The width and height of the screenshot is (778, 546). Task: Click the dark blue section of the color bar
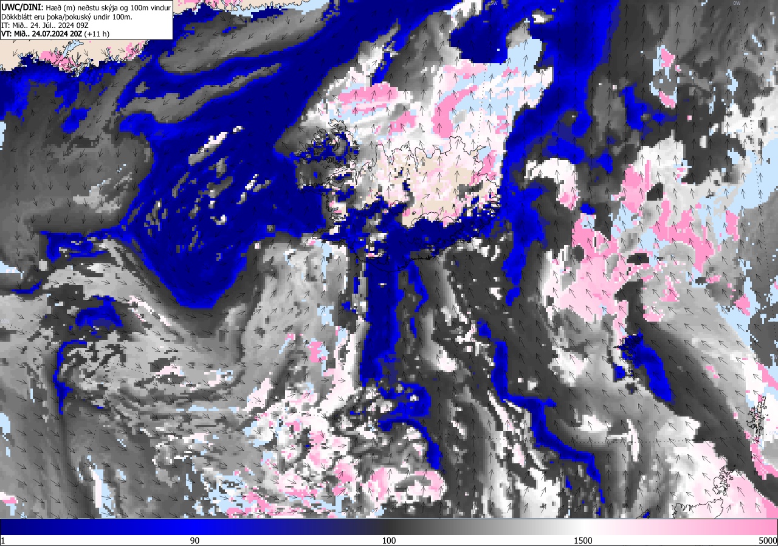coord(97,527)
